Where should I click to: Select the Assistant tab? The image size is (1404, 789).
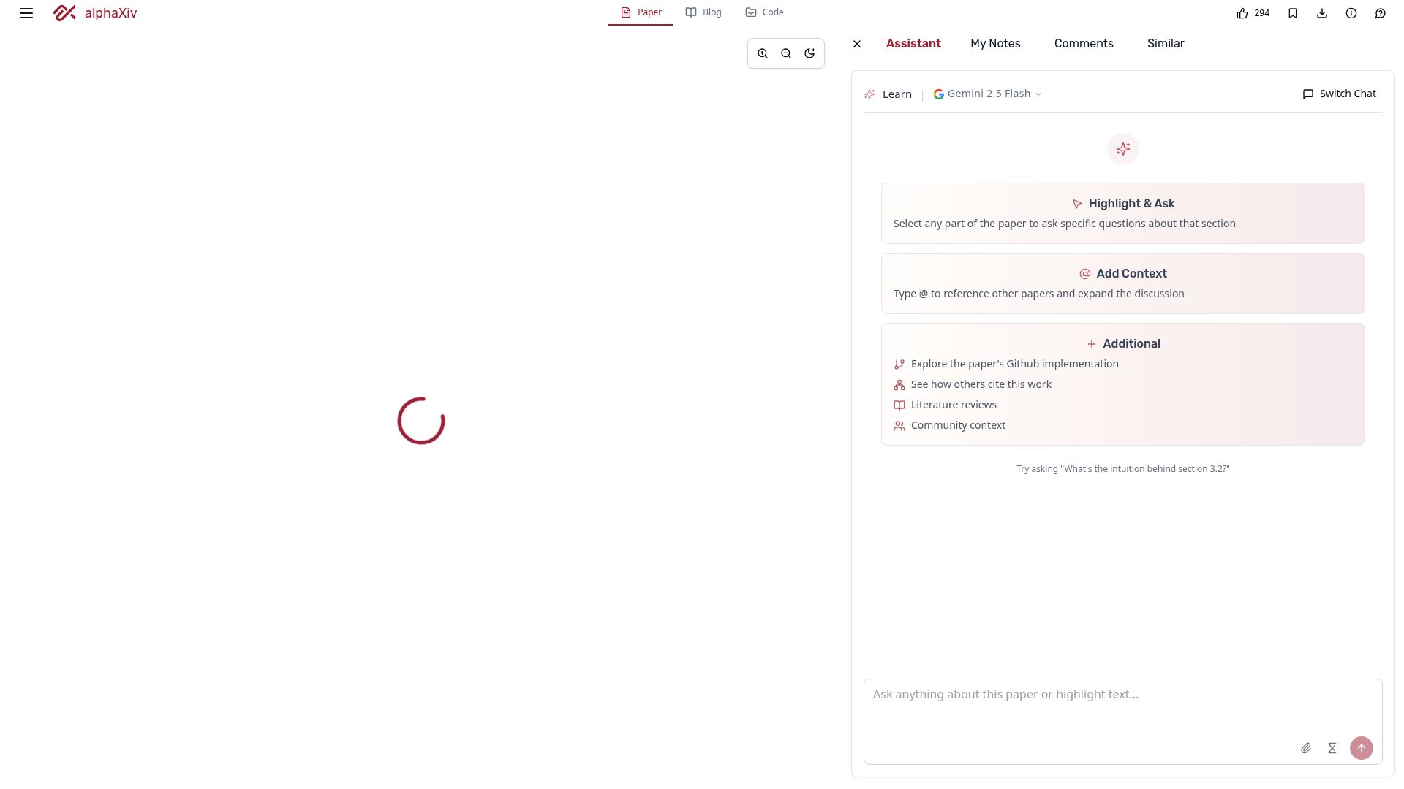913,44
